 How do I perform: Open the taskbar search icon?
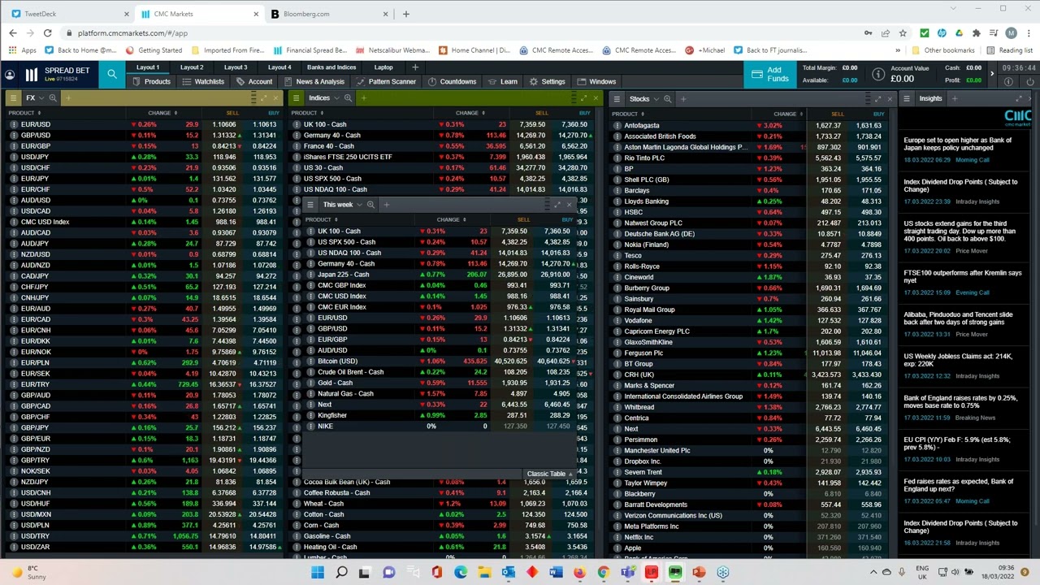(341, 572)
